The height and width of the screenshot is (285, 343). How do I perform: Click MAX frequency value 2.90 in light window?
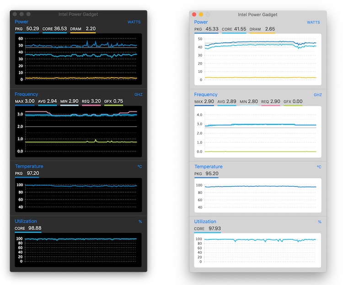(209, 102)
